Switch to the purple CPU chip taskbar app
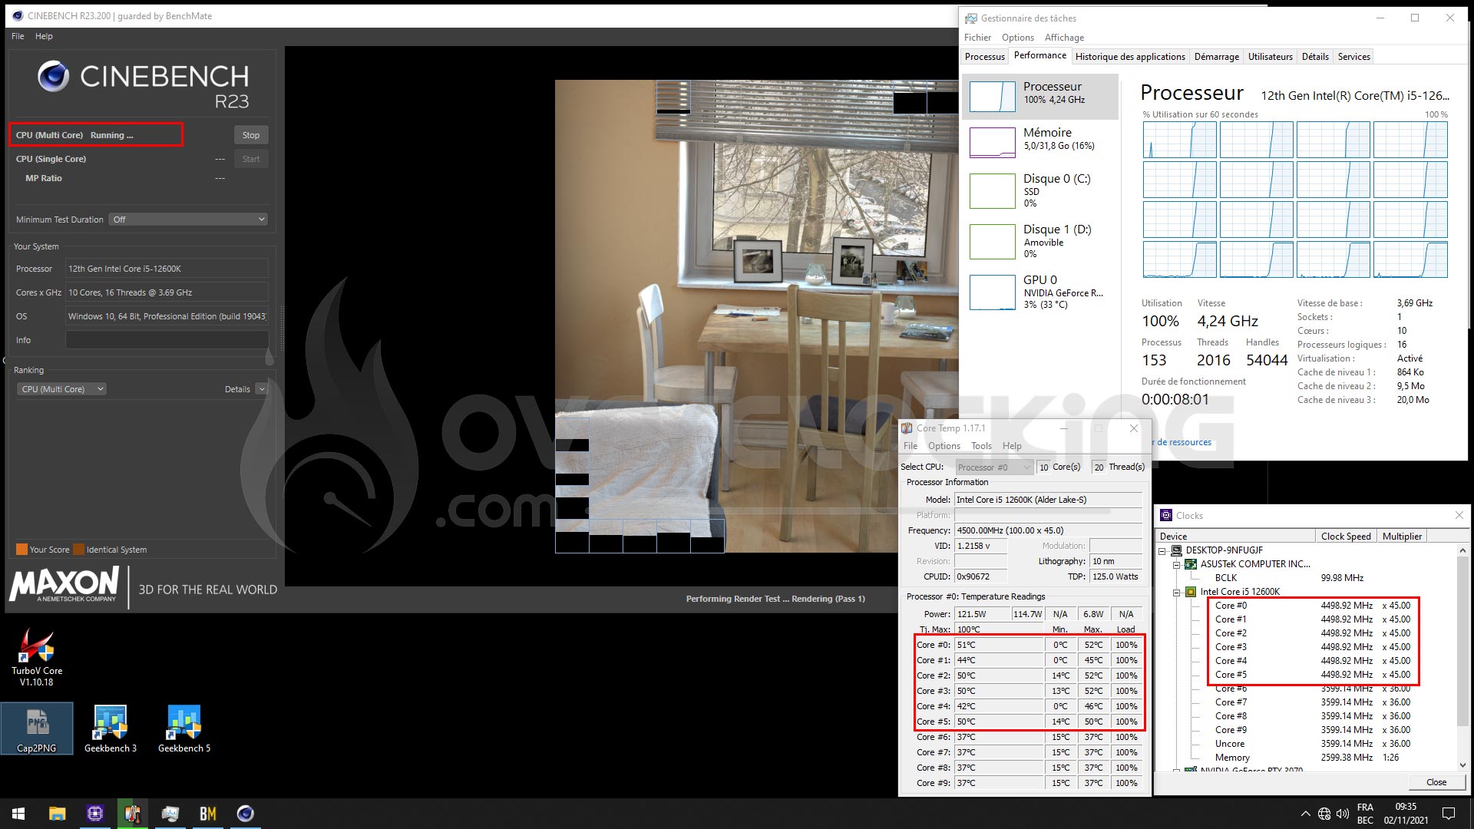The width and height of the screenshot is (1474, 829). tap(95, 814)
